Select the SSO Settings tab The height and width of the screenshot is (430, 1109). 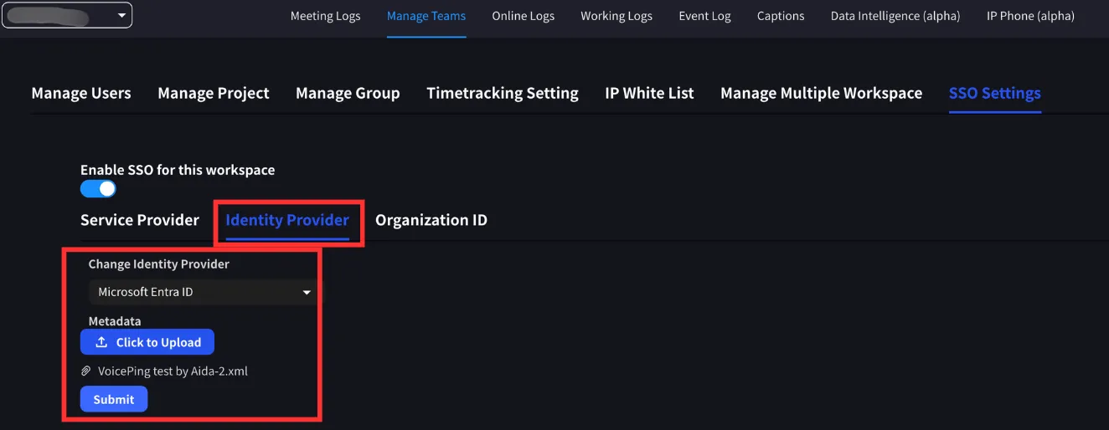tap(995, 93)
